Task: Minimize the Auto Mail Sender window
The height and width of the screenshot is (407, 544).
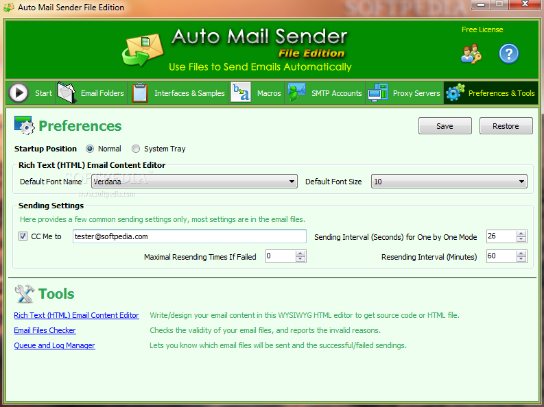Action: click(481, 5)
